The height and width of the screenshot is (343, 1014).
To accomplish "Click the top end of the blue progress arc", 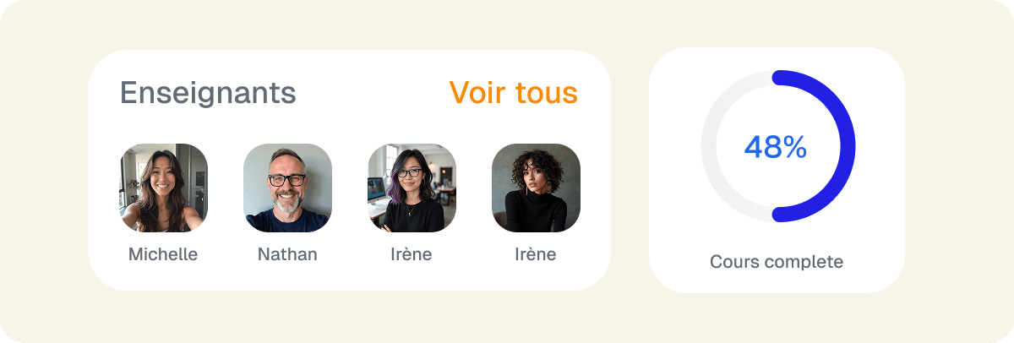I will pyautogui.click(x=778, y=78).
